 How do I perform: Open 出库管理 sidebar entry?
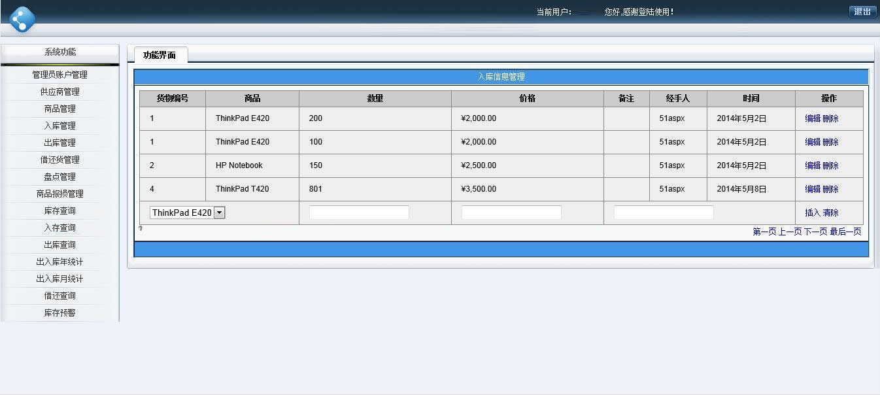coord(59,143)
